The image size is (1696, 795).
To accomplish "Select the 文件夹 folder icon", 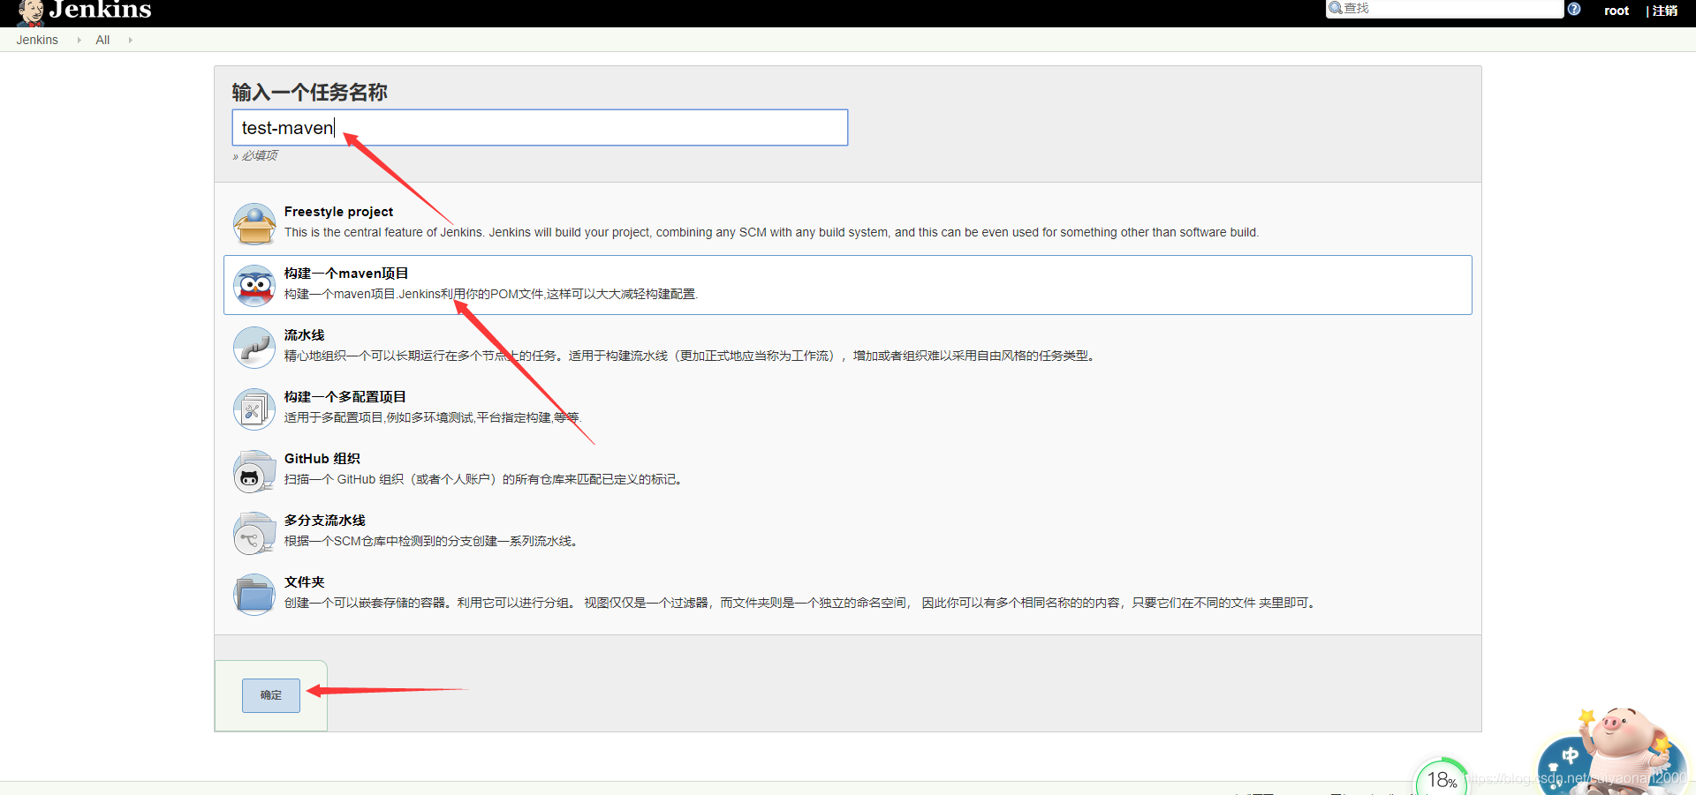I will 254,595.
